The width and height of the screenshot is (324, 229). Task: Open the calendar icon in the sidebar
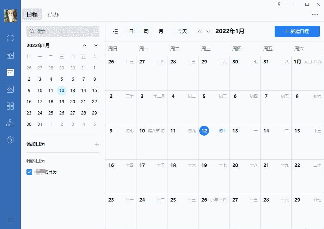click(x=10, y=72)
